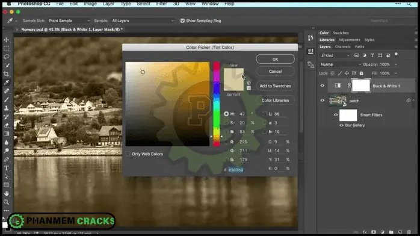Open the Sample Size dropdown
The width and height of the screenshot is (420, 236).
69,20
